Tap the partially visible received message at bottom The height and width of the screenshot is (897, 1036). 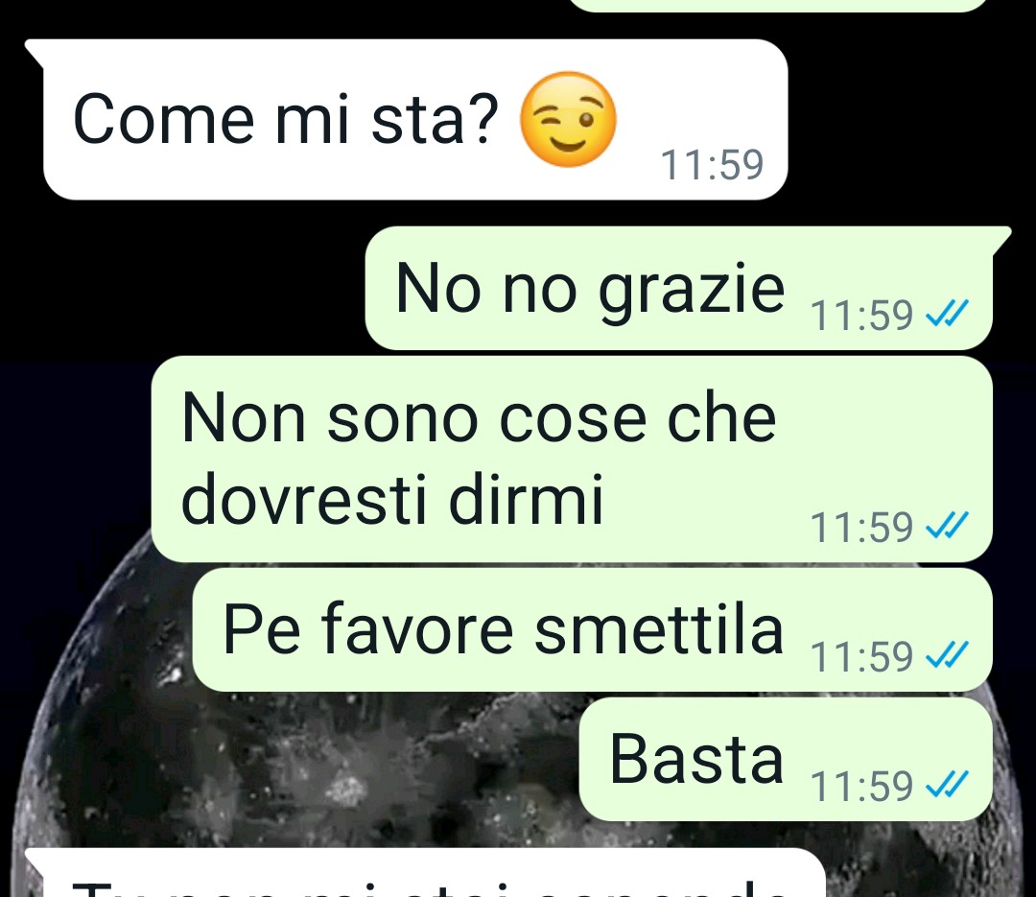[426, 874]
